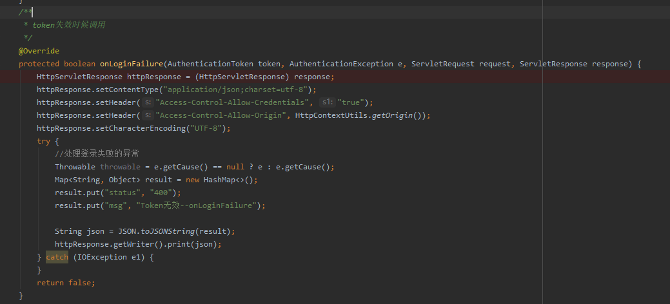Screen dimensions: 670x304
Task: Click the highlighted 'catch' keyword
Action: point(57,257)
